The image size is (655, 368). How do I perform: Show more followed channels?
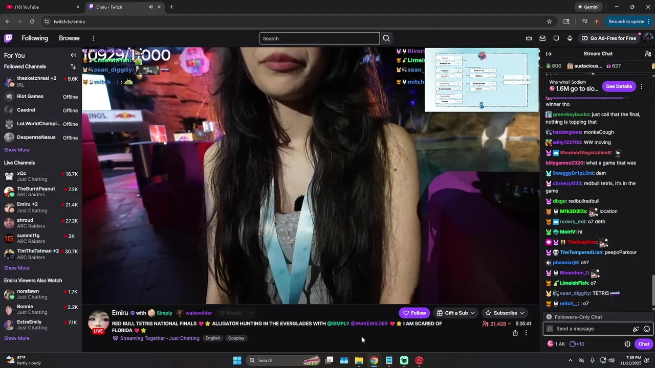pos(17,150)
